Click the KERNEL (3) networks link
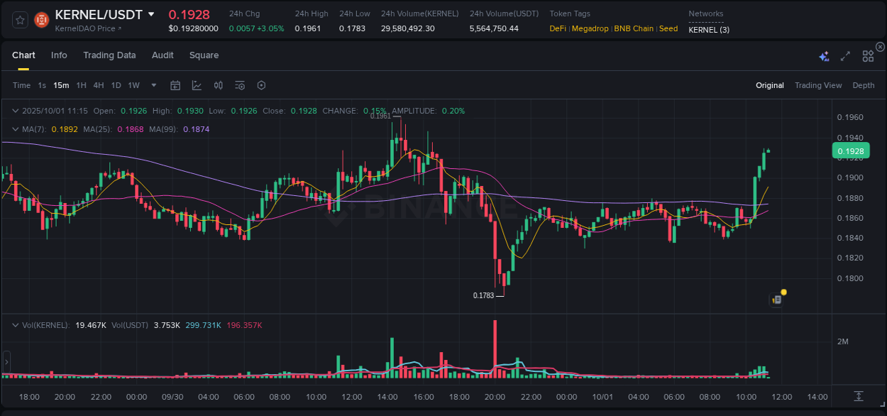This screenshot has height=416, width=887. point(709,30)
